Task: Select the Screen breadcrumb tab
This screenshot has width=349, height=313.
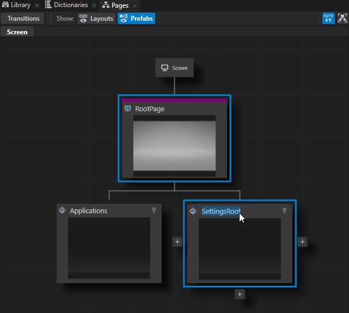Action: pyautogui.click(x=17, y=32)
